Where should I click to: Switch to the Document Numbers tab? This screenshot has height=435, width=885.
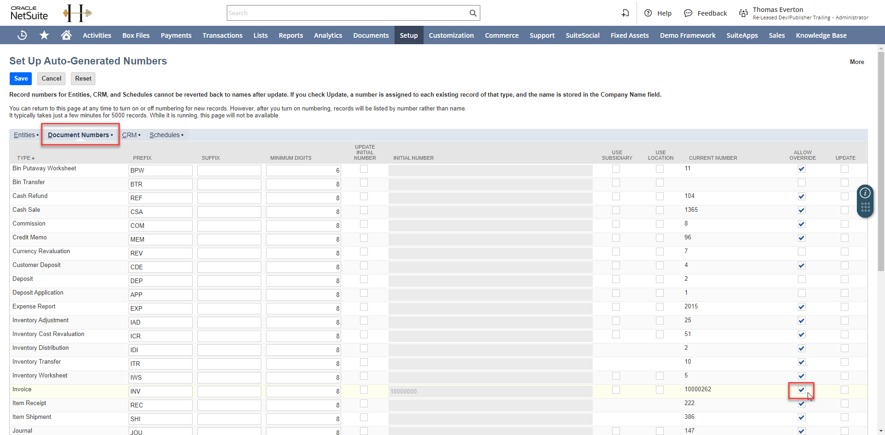79,135
